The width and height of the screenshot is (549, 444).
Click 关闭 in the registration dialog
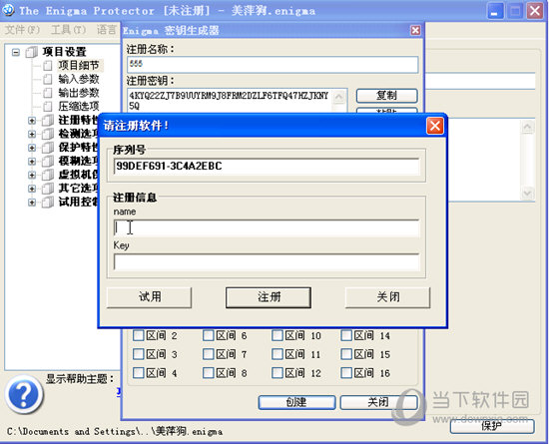387,297
